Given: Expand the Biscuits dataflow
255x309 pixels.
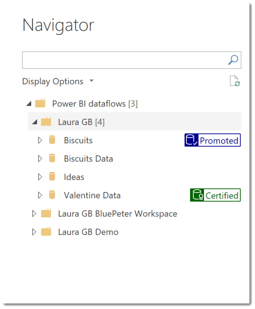Looking at the screenshot, I should point(40,140).
